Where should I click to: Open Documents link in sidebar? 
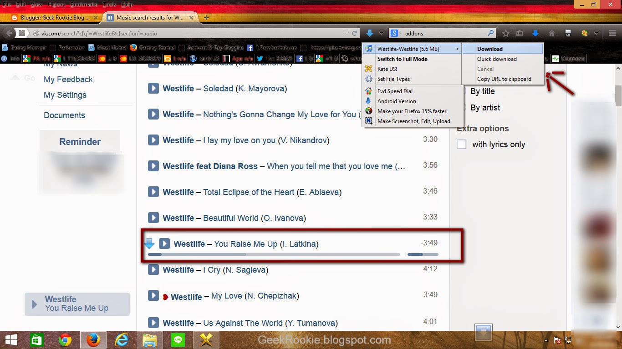[64, 115]
